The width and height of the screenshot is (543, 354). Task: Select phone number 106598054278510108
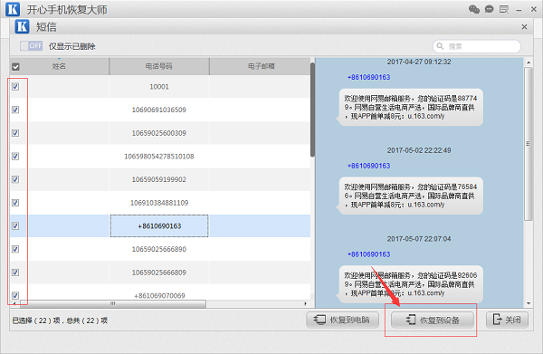[x=159, y=157]
